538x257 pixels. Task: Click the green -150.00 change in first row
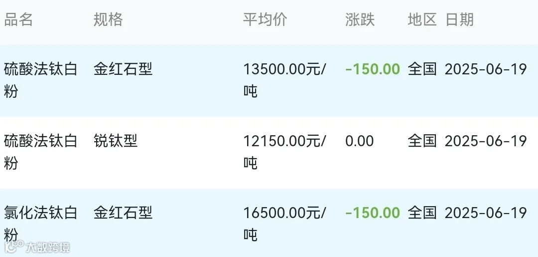click(x=373, y=69)
